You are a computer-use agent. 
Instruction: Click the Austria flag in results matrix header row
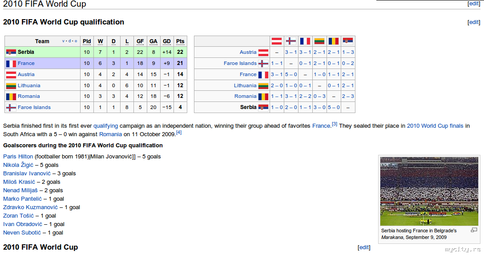click(x=277, y=41)
